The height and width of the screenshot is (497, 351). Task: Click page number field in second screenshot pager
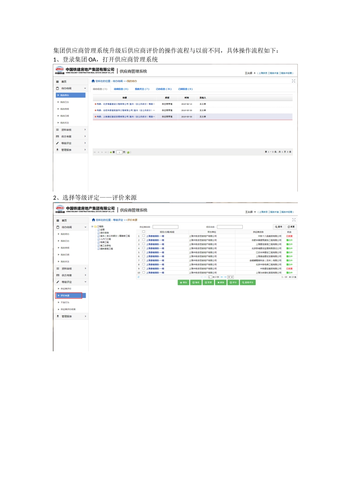click(x=210, y=277)
